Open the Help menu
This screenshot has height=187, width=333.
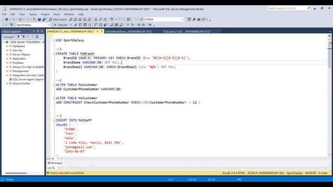[81, 14]
